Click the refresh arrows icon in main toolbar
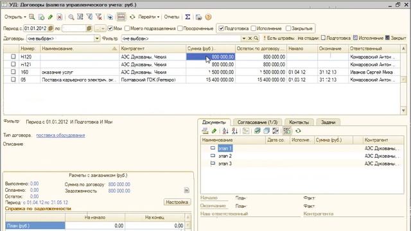Viewport: 411px width, 231px height. coord(132,17)
